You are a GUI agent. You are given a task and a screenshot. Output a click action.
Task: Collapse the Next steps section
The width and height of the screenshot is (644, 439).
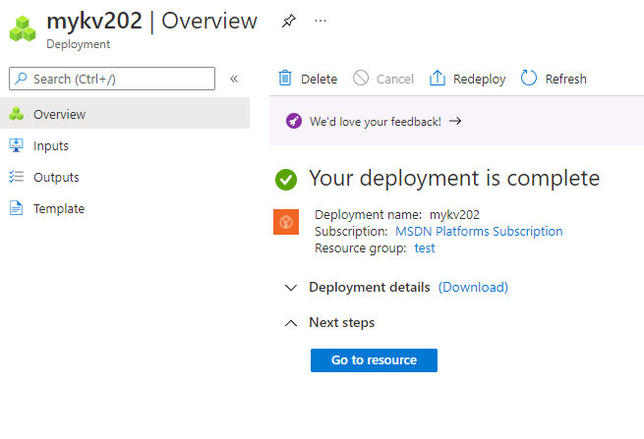click(x=291, y=323)
